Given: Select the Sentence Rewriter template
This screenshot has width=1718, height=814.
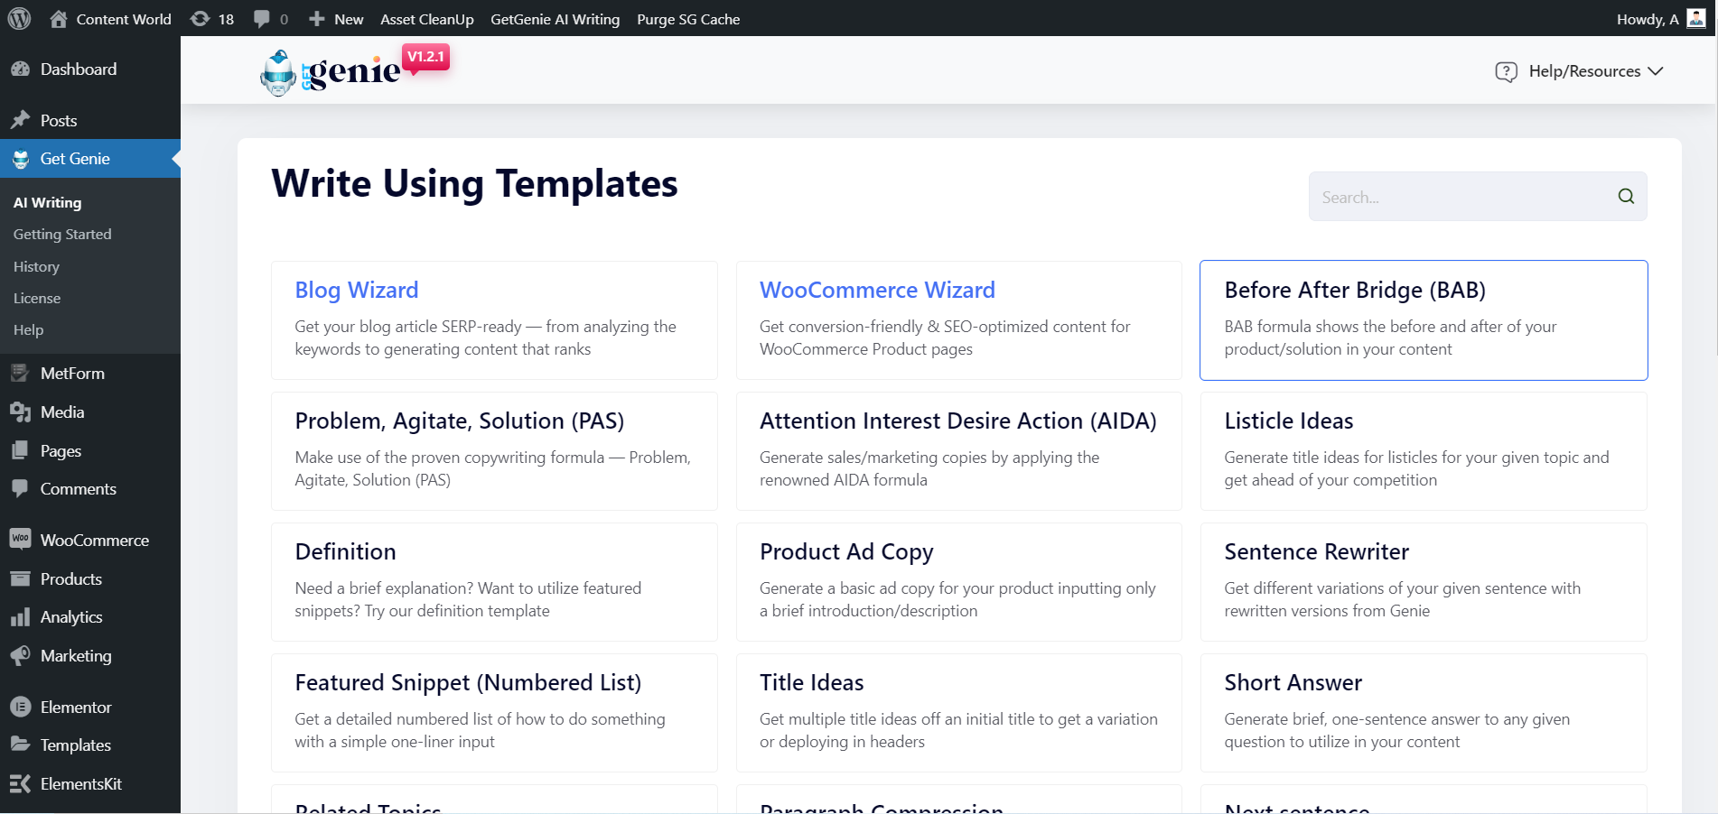Looking at the screenshot, I should click(1424, 582).
